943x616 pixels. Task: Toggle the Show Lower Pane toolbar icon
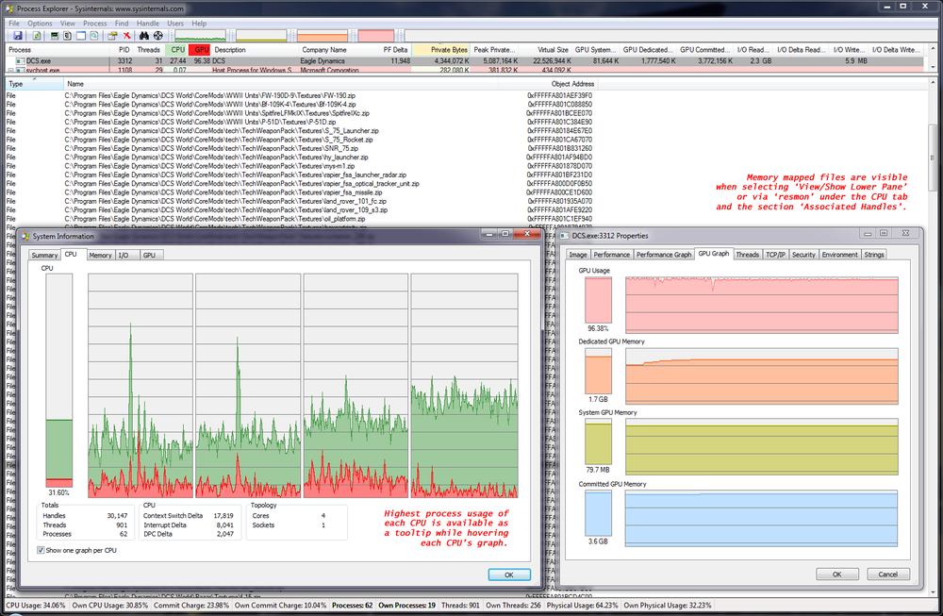[x=81, y=35]
